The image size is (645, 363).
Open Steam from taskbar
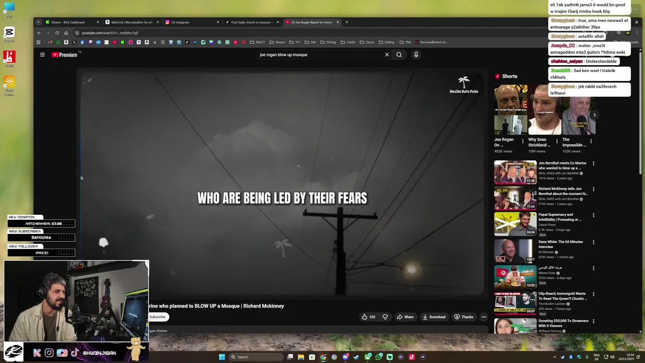point(356,357)
